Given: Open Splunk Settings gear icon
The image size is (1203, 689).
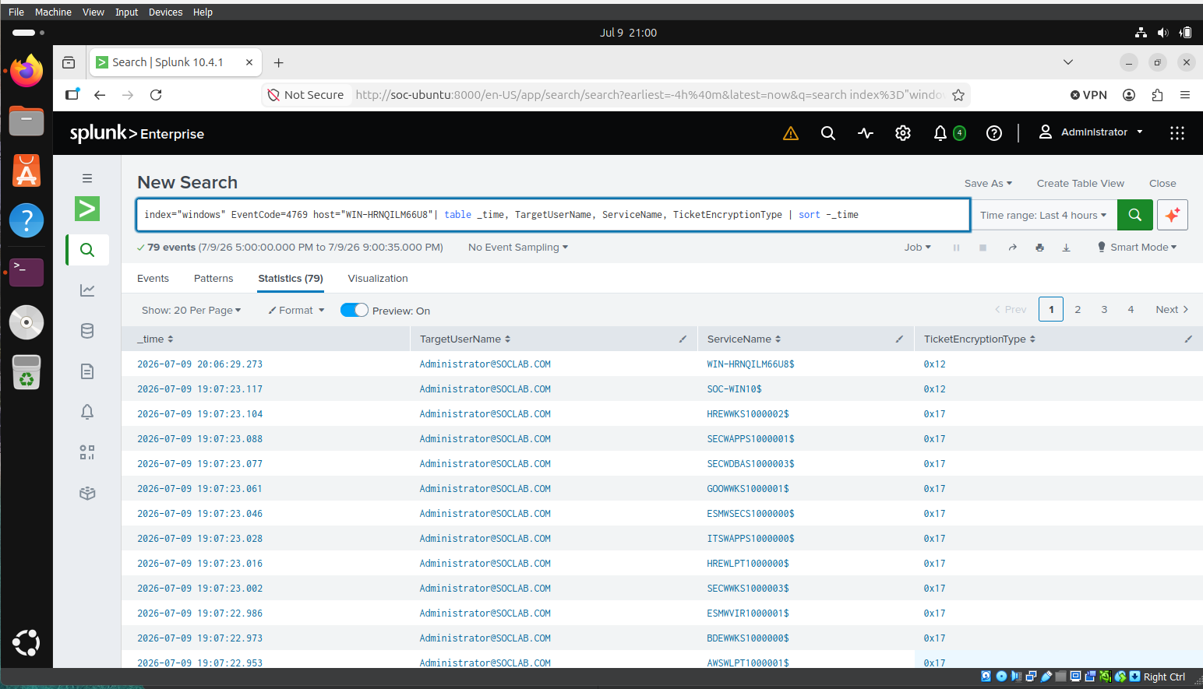Looking at the screenshot, I should pyautogui.click(x=903, y=133).
